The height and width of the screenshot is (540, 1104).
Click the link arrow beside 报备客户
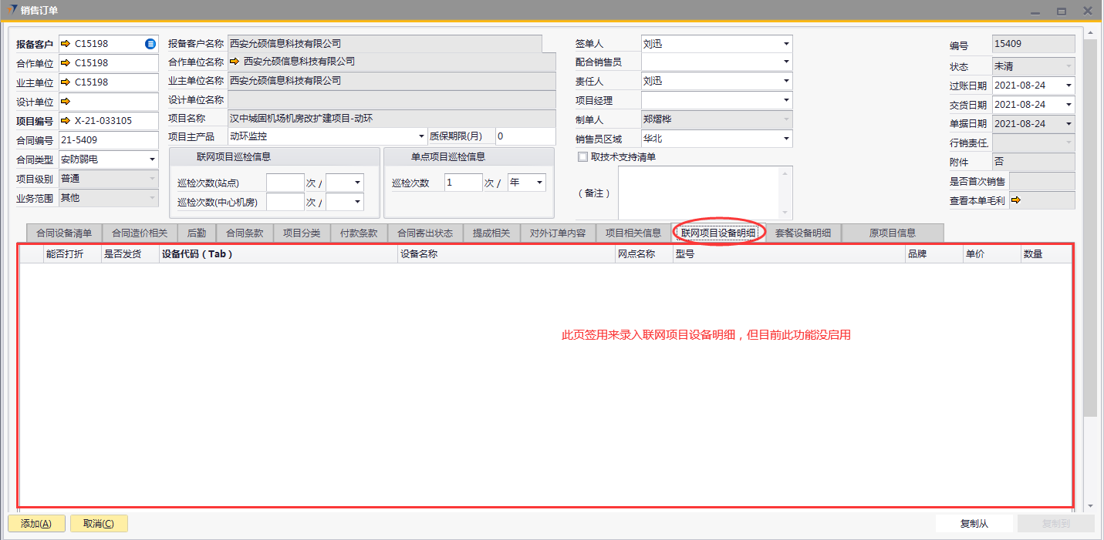[x=66, y=44]
